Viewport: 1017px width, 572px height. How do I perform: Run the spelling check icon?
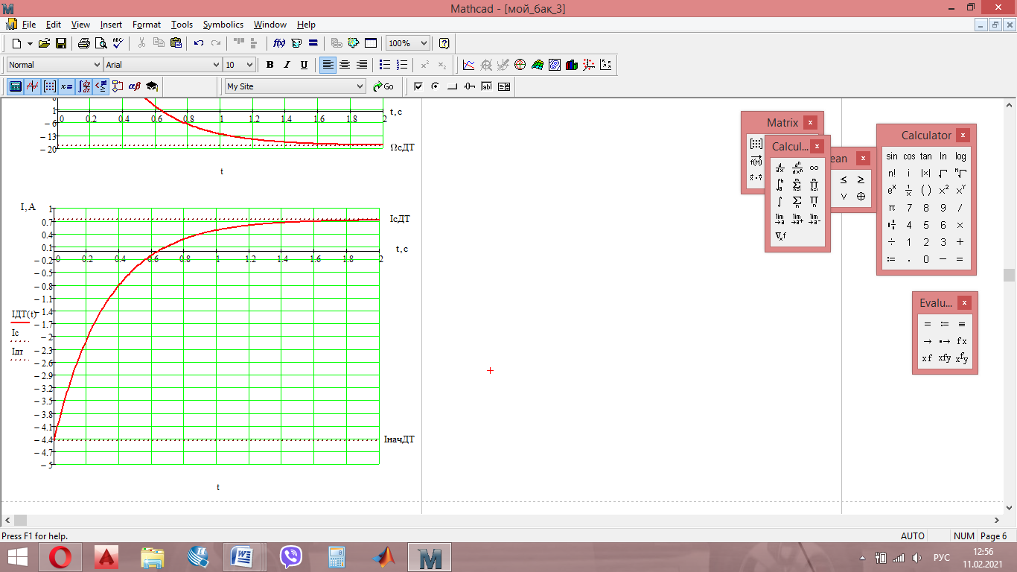(x=118, y=43)
